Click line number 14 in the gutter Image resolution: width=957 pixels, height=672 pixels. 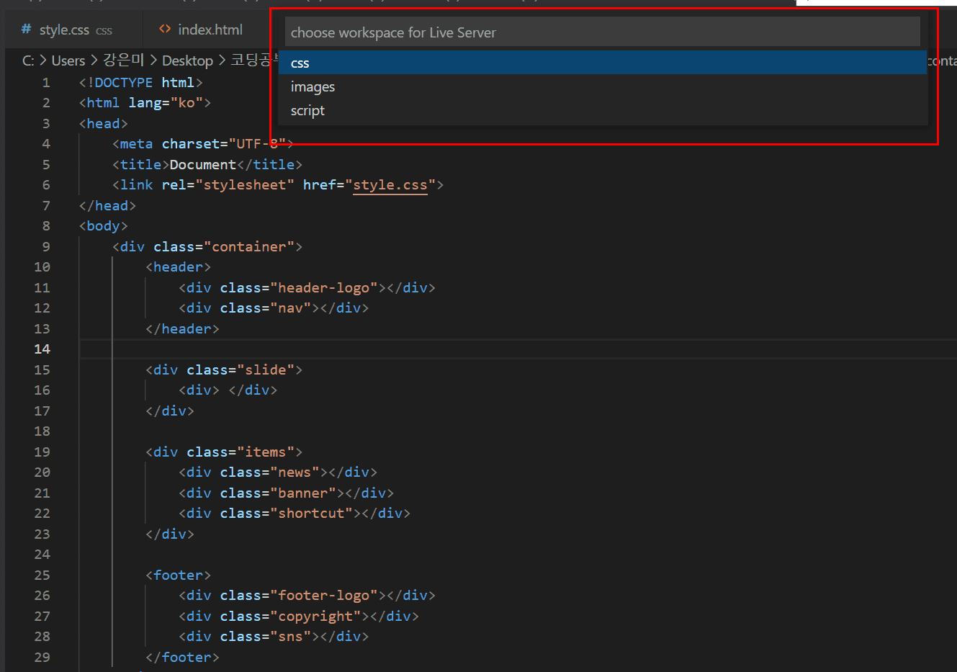click(x=42, y=349)
